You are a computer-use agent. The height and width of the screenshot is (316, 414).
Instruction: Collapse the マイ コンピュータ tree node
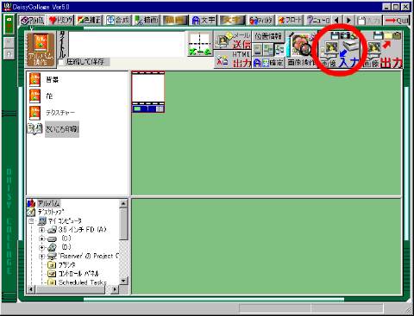[x=31, y=221]
